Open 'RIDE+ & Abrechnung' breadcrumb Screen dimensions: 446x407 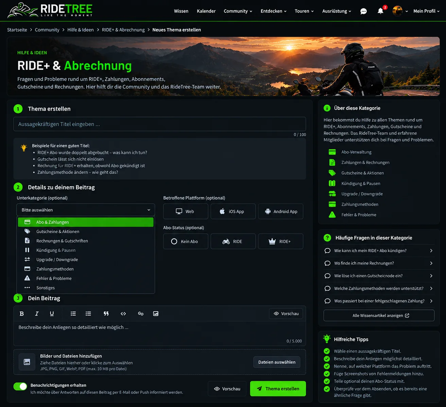(x=123, y=30)
